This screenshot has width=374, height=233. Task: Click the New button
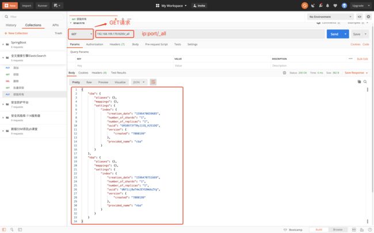point(10,6)
